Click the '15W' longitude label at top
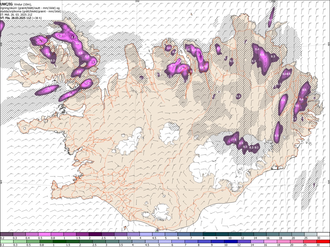This screenshot has width=330, height=247. tap(273, 1)
